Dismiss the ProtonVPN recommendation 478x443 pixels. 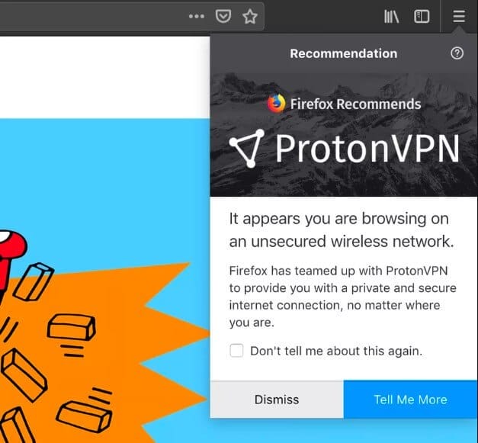click(277, 400)
